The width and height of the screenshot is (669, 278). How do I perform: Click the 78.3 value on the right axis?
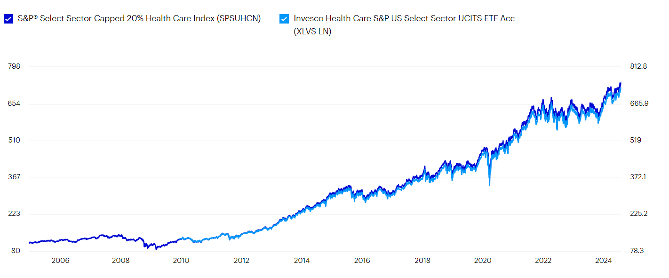(638, 251)
